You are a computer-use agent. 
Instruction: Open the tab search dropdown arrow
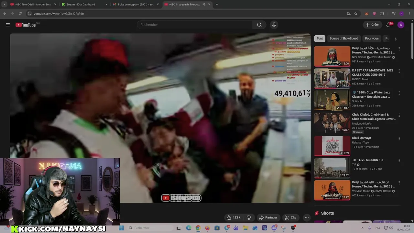pyautogui.click(x=4, y=5)
